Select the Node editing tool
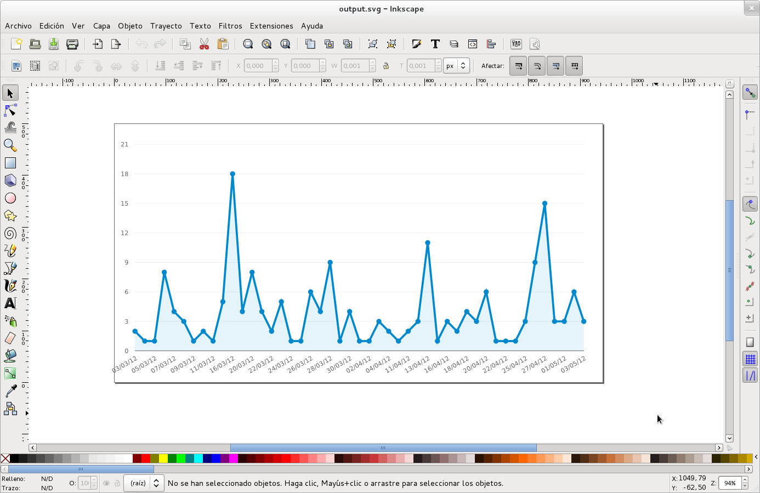 [x=10, y=111]
